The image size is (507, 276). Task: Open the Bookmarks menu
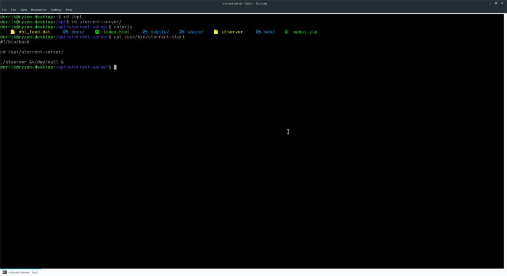click(x=39, y=10)
